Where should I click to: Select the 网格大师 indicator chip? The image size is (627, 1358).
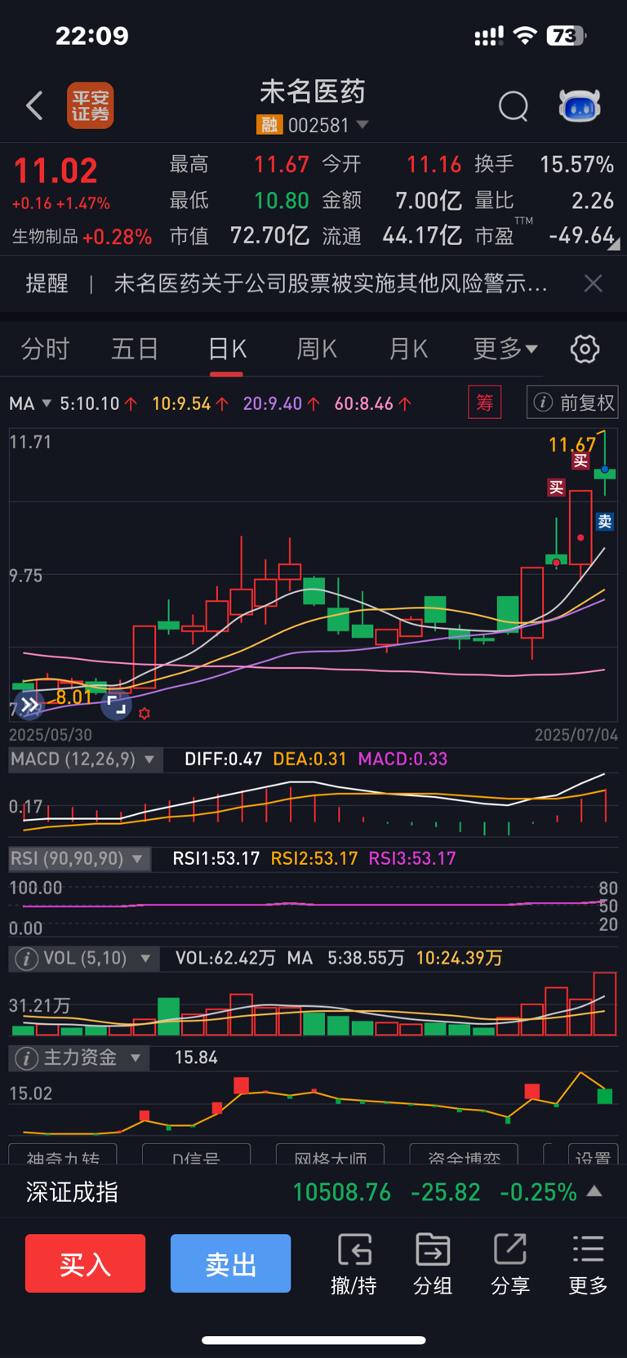(x=330, y=1155)
